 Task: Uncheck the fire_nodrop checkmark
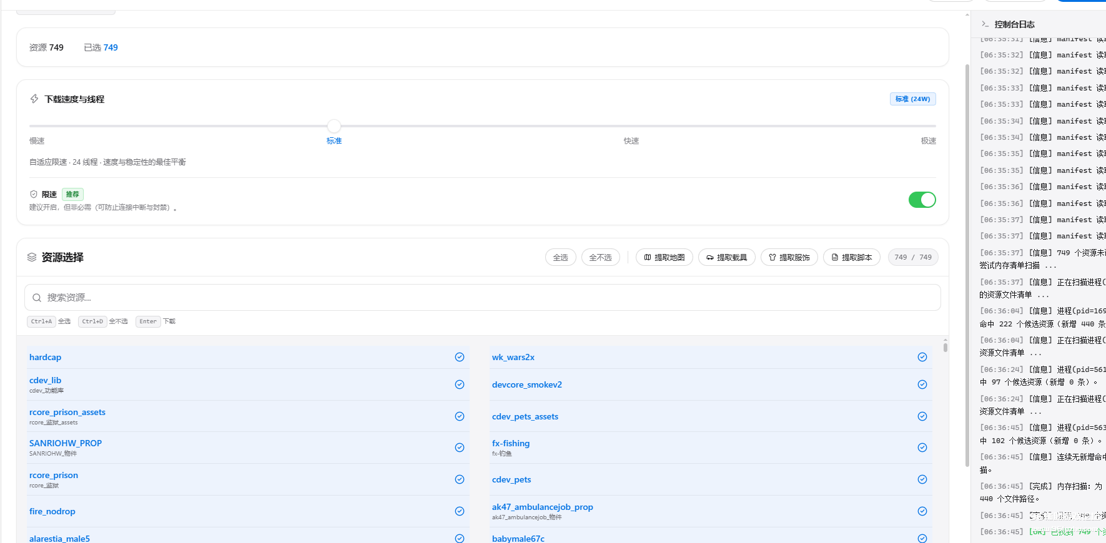tap(460, 511)
